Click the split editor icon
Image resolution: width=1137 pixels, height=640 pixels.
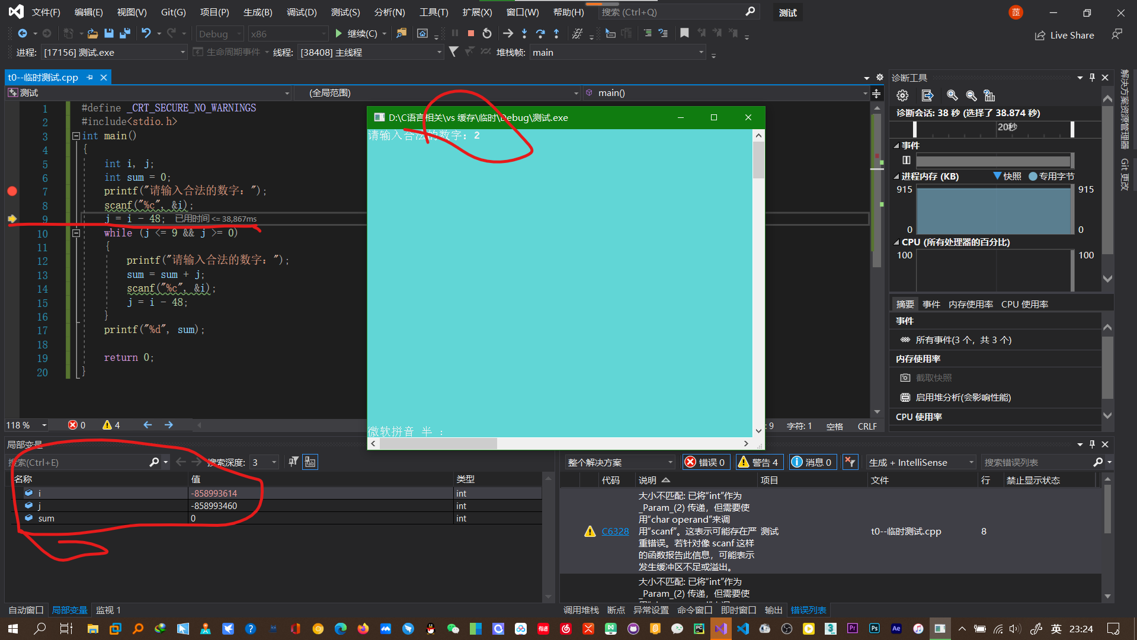876,93
